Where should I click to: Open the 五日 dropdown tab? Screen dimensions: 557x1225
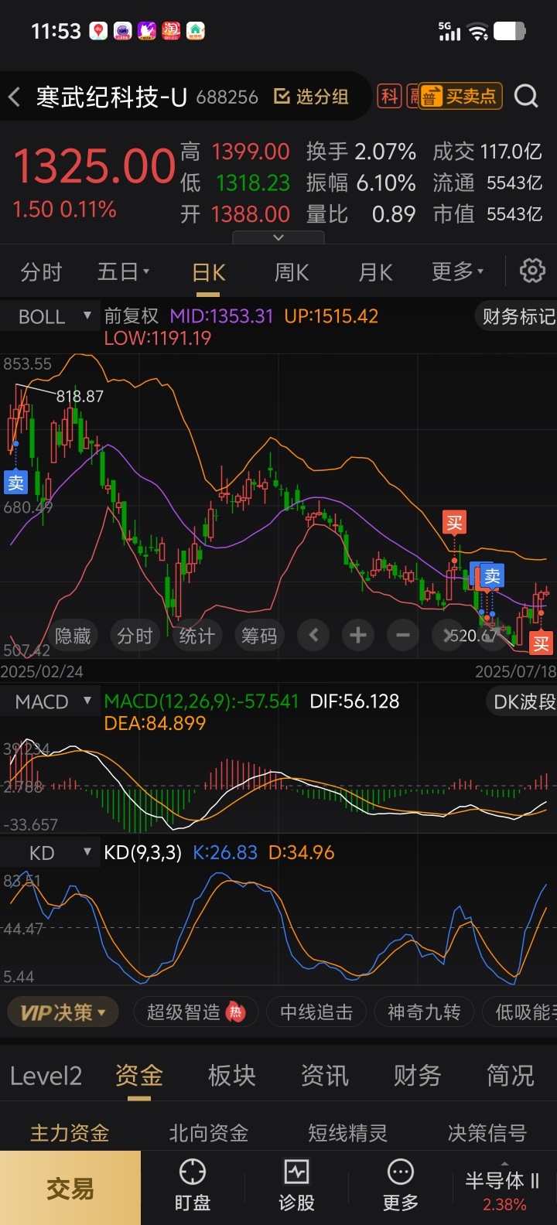pos(124,272)
